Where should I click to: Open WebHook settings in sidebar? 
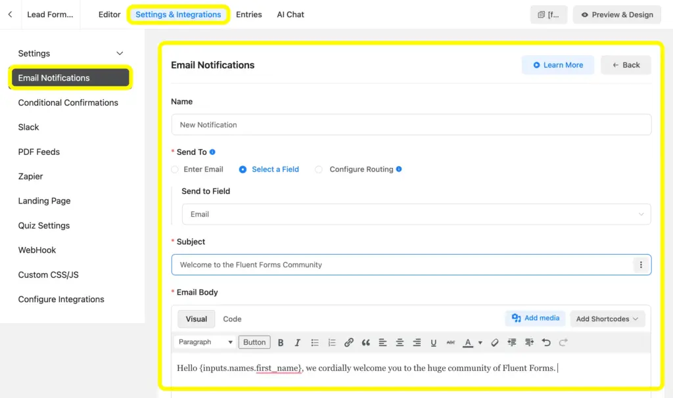37,250
